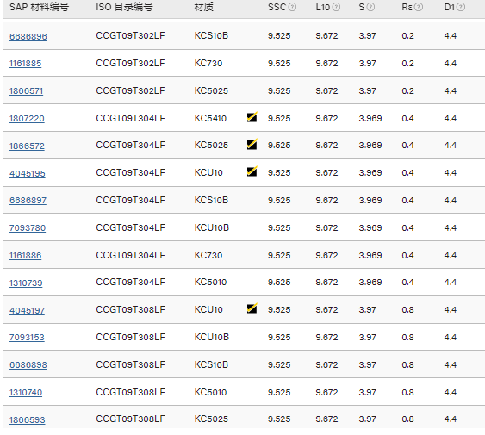Click the SAP 材料编号 column header
The width and height of the screenshot is (485, 435).
[39, 7]
